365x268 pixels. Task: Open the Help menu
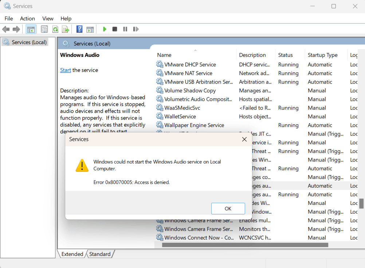pyautogui.click(x=66, y=19)
